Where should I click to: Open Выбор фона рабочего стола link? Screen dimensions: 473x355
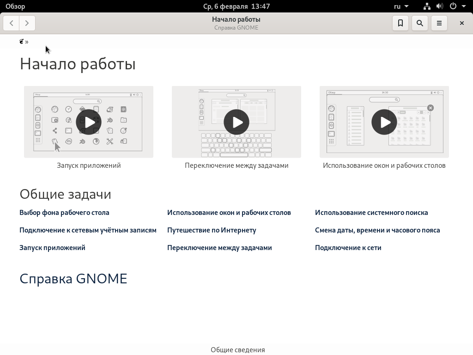[64, 213]
